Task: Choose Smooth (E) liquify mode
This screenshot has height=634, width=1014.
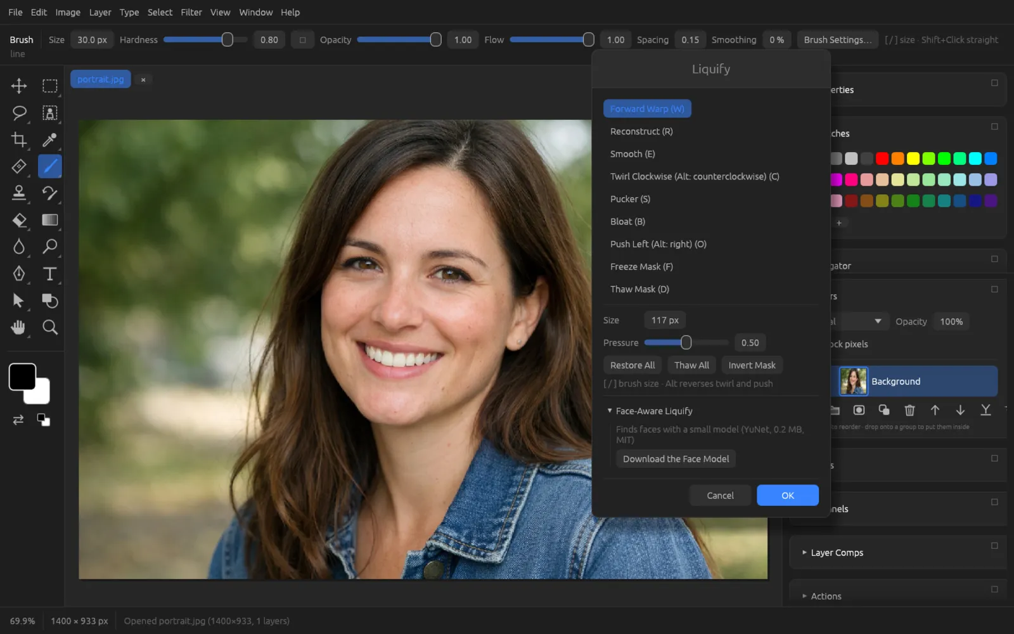Action: point(632,154)
